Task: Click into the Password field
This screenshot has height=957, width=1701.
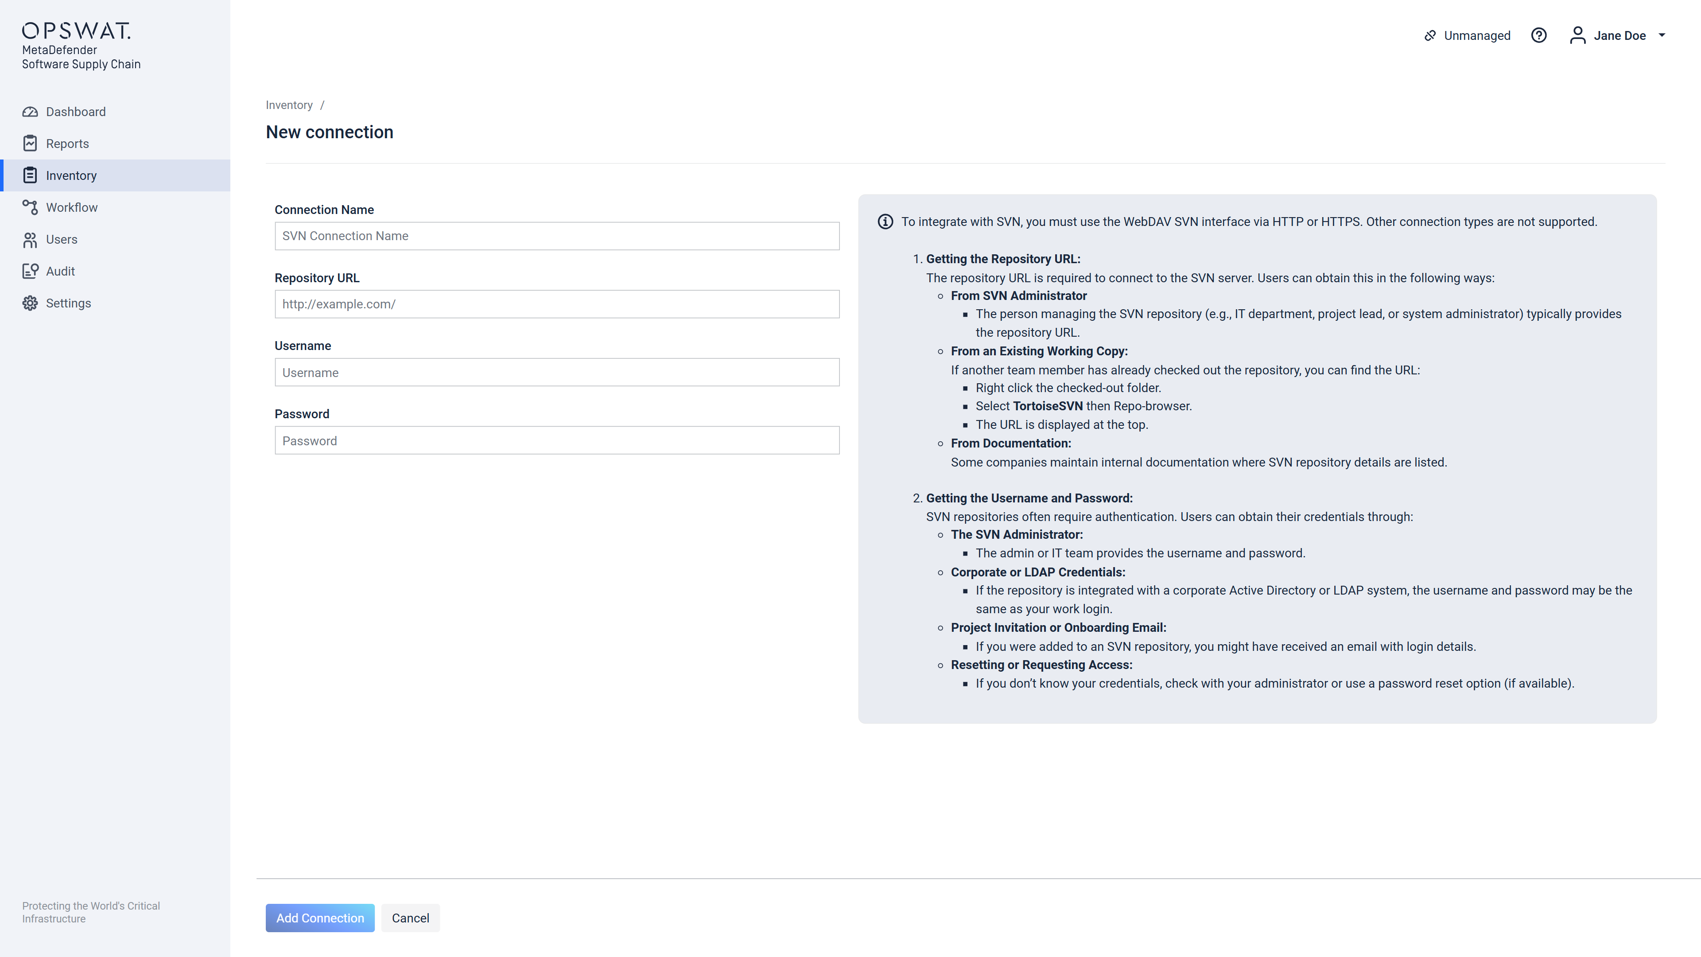Action: [557, 440]
